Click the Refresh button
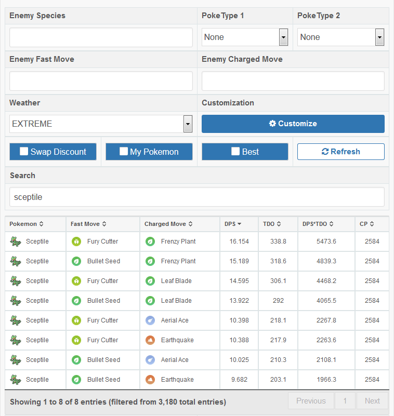Screen dimensions: 394x416 tap(341, 152)
